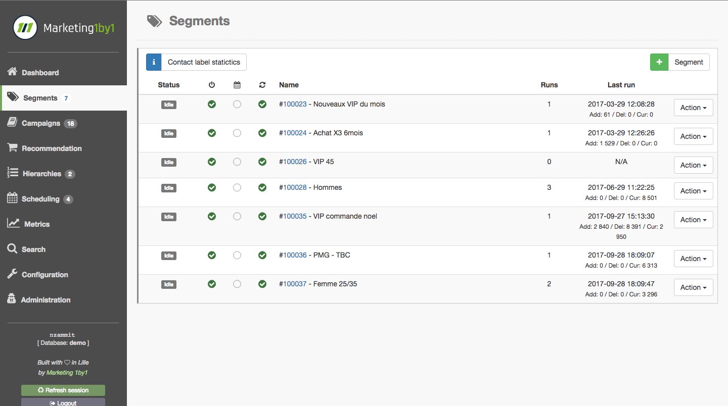Click the blue info icon beside Contact label statistics
This screenshot has width=728, height=406.
point(154,62)
